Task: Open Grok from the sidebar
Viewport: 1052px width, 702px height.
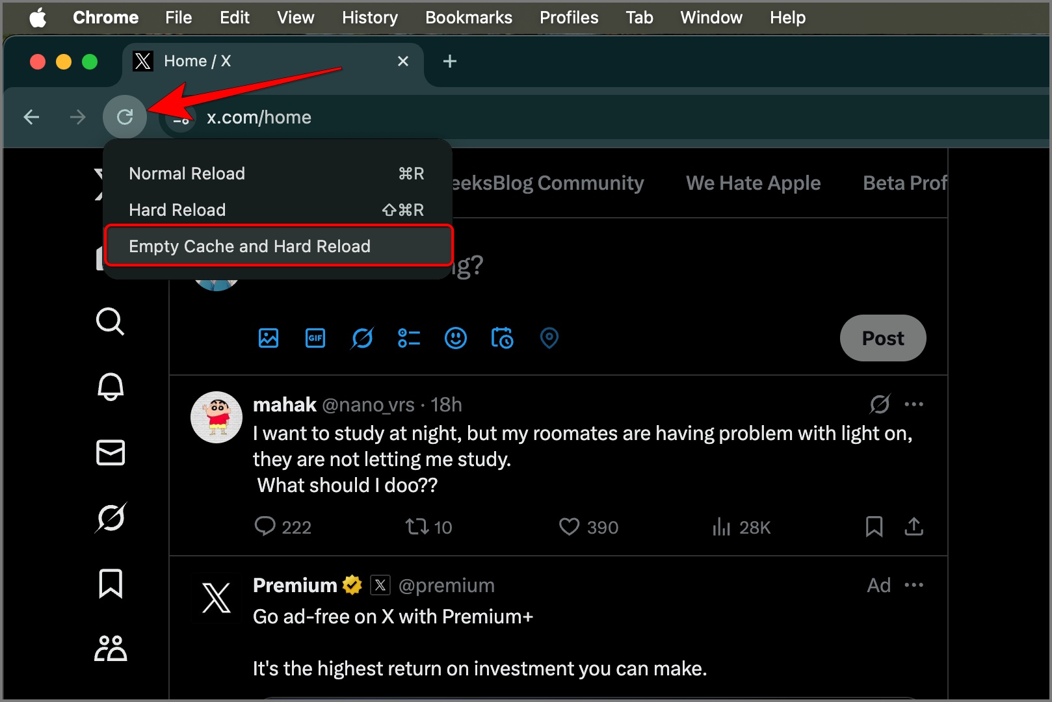Action: (x=111, y=518)
